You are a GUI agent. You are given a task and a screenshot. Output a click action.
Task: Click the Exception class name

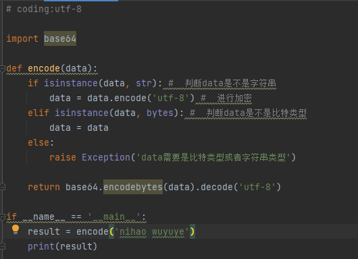point(106,157)
